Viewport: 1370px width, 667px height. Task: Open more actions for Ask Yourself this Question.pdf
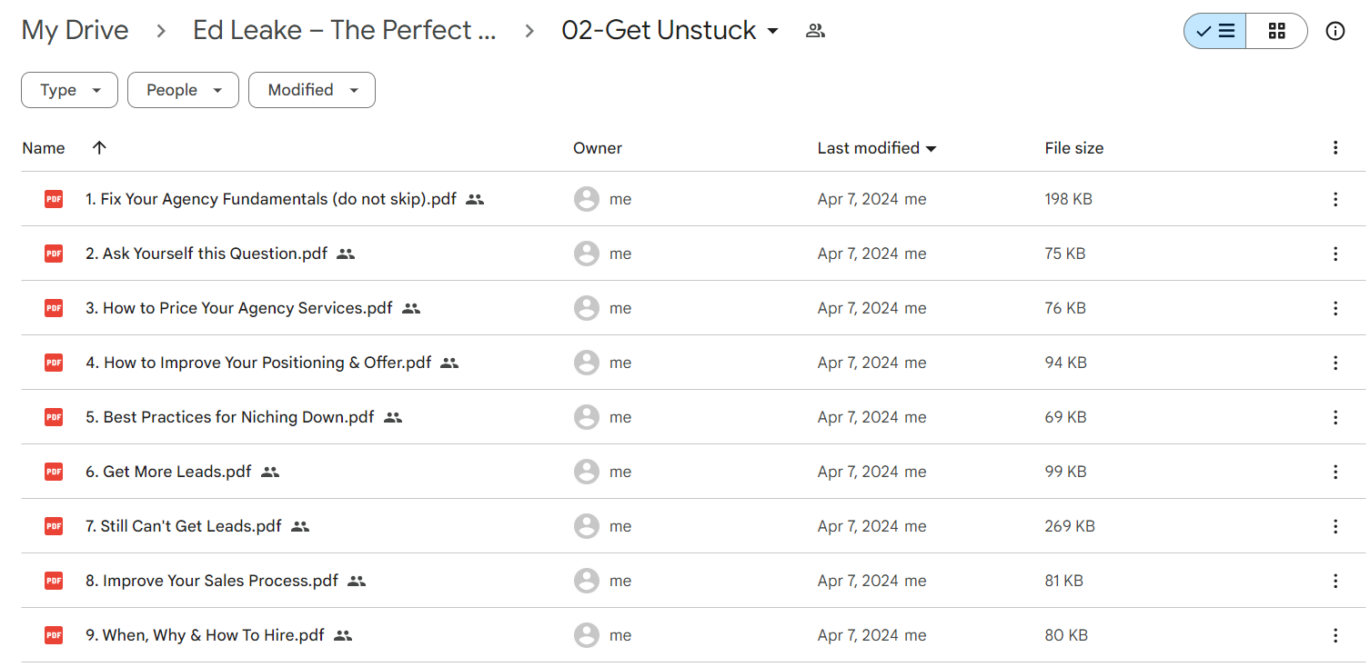(x=1335, y=254)
